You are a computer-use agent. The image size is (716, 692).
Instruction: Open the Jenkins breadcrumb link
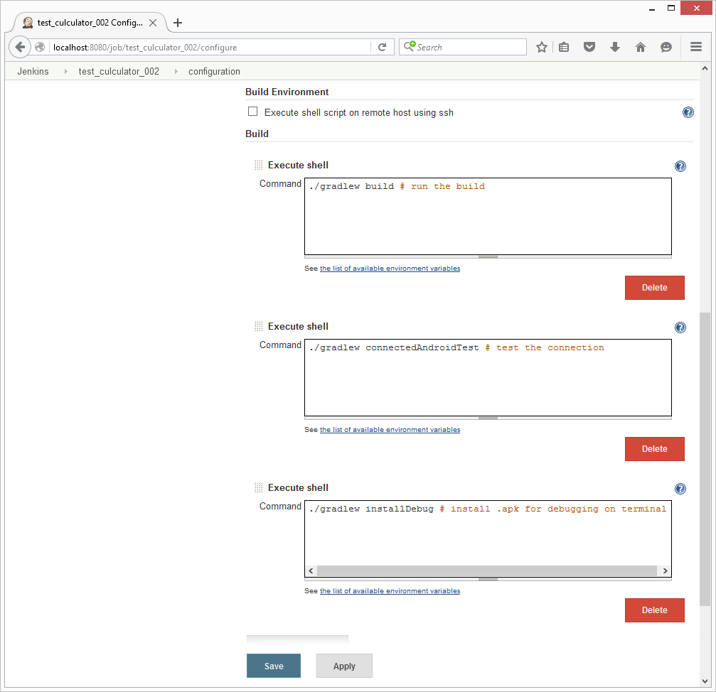click(33, 72)
